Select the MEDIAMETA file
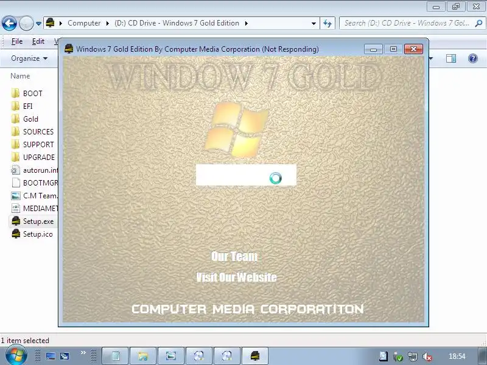Viewport: 487px width, 365px height. [x=34, y=209]
